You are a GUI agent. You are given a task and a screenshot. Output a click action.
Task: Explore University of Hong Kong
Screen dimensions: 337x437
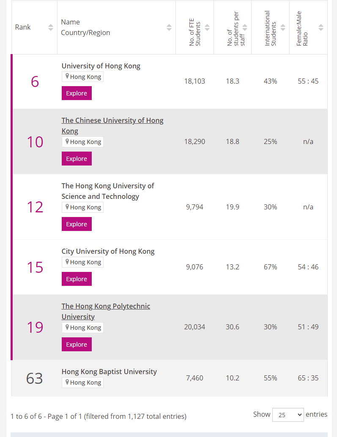point(77,93)
